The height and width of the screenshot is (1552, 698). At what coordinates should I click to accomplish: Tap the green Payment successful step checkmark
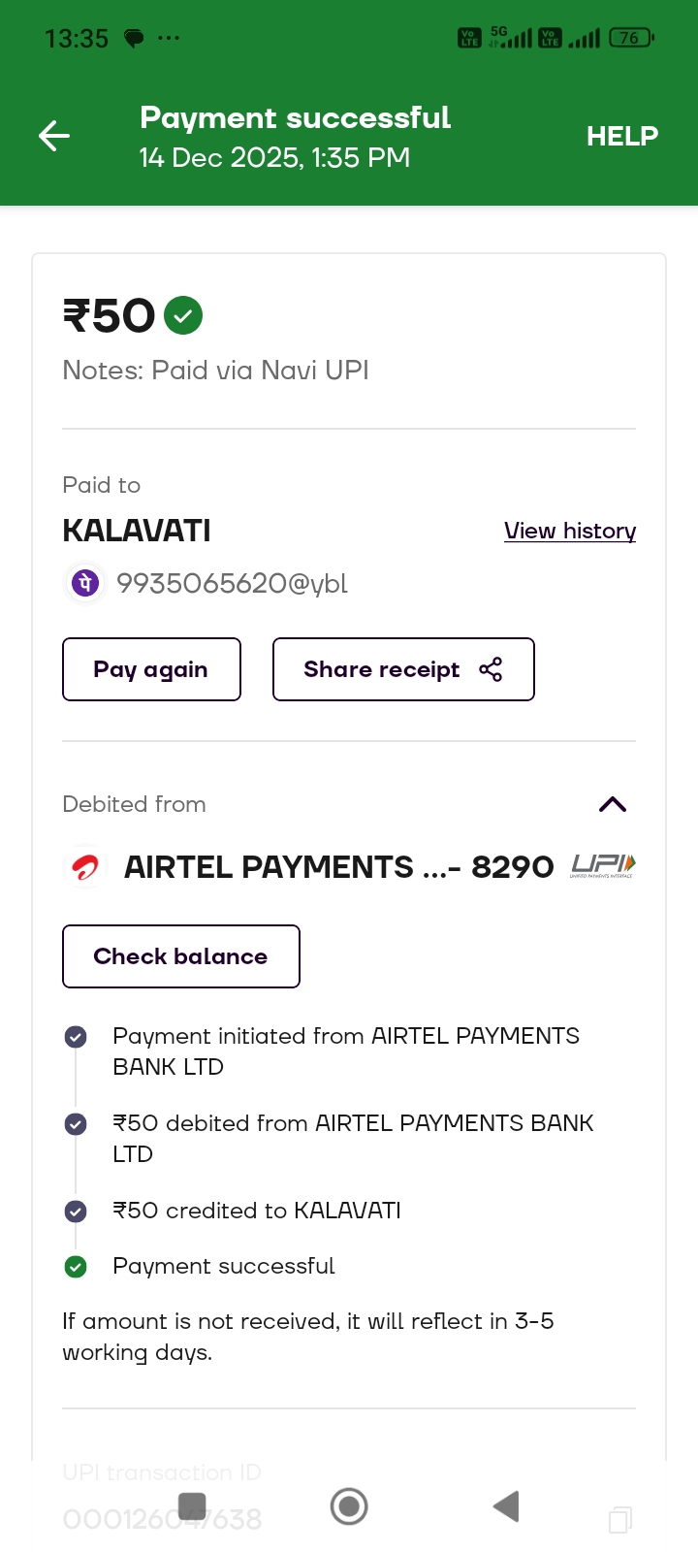pyautogui.click(x=76, y=1267)
